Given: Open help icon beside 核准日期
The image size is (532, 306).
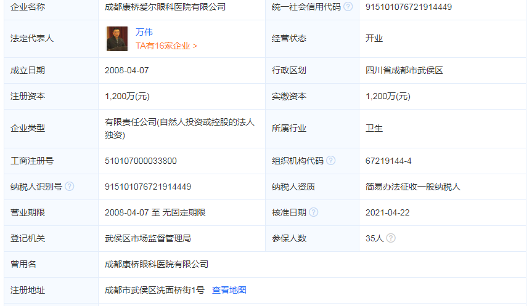Looking at the screenshot, I should pyautogui.click(x=314, y=212).
